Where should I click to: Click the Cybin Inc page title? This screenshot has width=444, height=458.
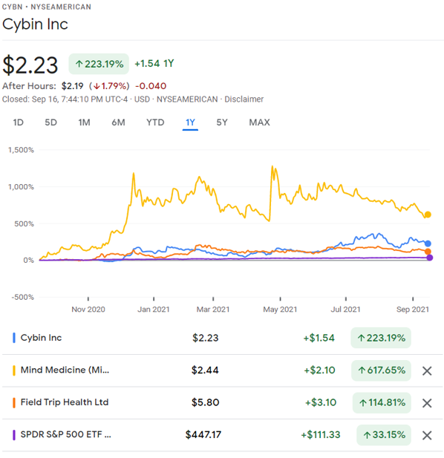(x=35, y=24)
